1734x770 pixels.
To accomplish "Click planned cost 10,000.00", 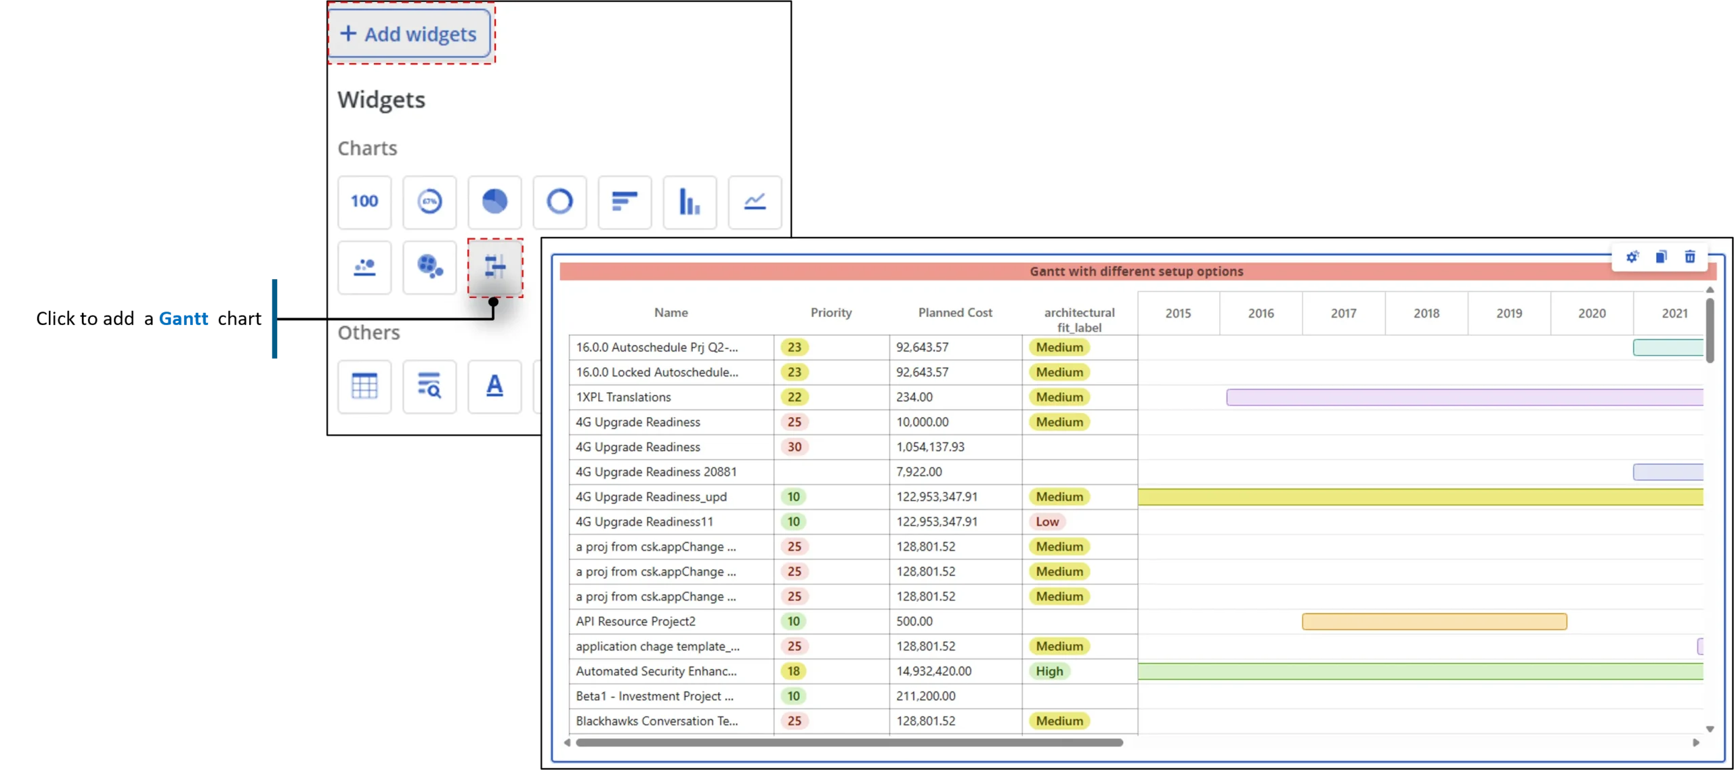I will [922, 422].
